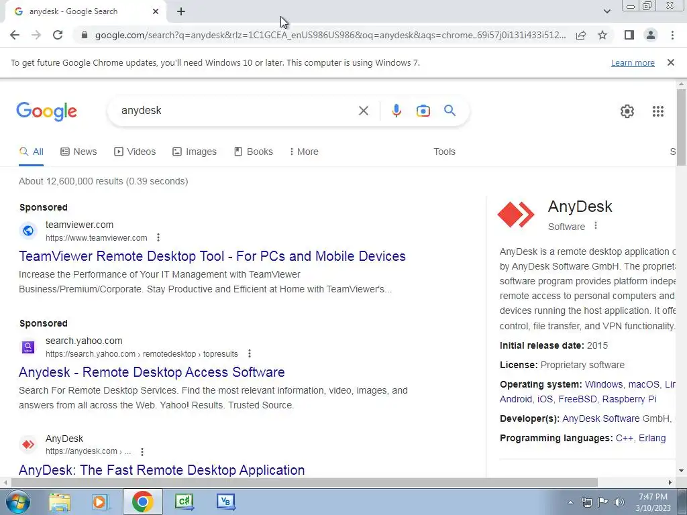Click the vertical scrollbar thumb

tap(682, 127)
